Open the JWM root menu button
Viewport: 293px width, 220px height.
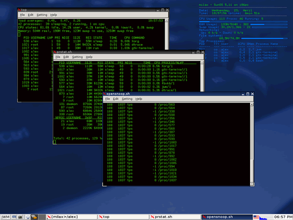[5, 217]
